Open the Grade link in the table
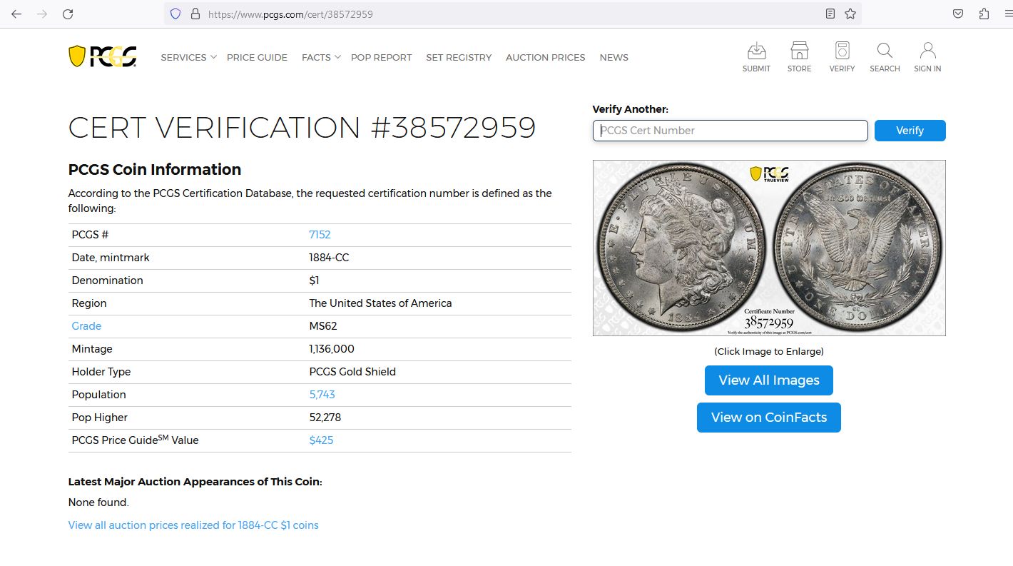Image resolution: width=1013 pixels, height=566 pixels. click(x=86, y=326)
